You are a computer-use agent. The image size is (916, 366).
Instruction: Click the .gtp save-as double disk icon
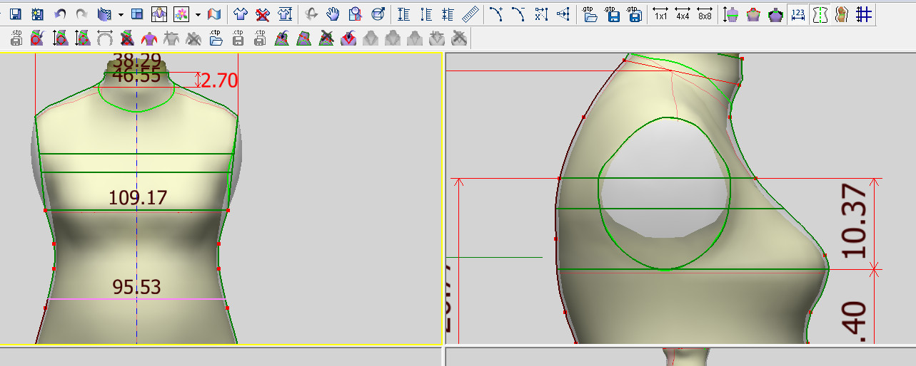click(x=634, y=14)
